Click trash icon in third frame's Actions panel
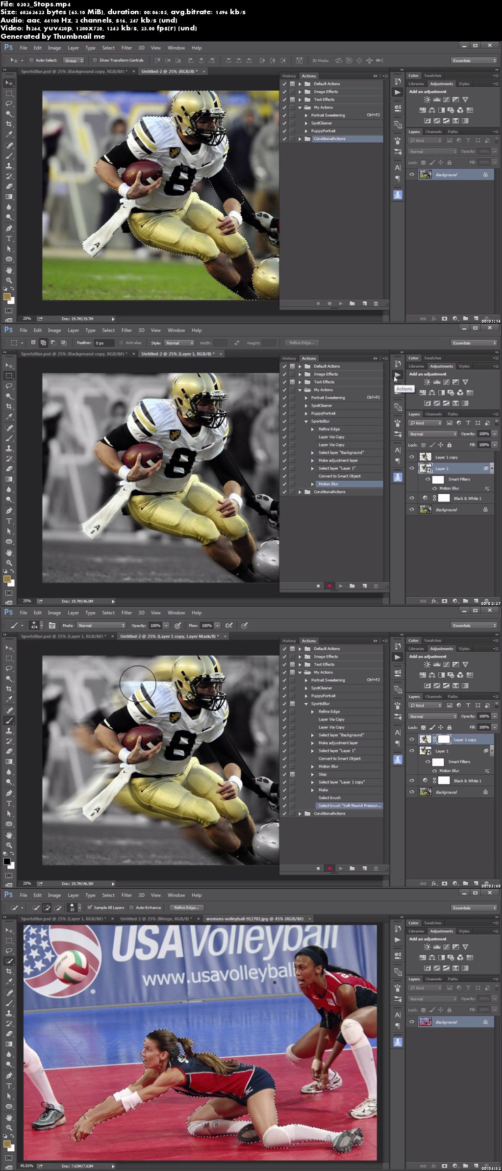 [x=376, y=868]
